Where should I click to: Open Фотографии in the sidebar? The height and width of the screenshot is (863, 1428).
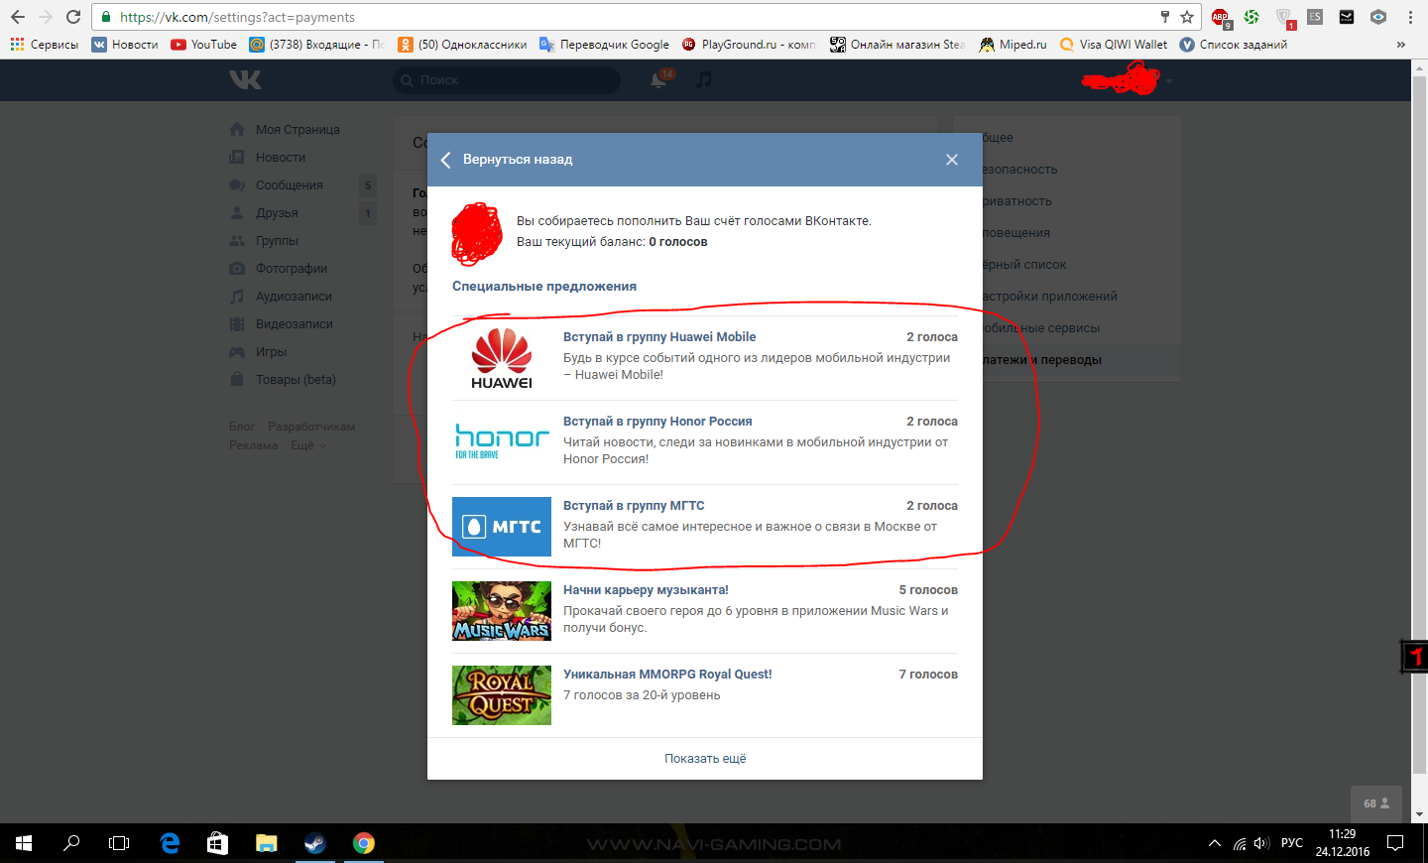292,269
